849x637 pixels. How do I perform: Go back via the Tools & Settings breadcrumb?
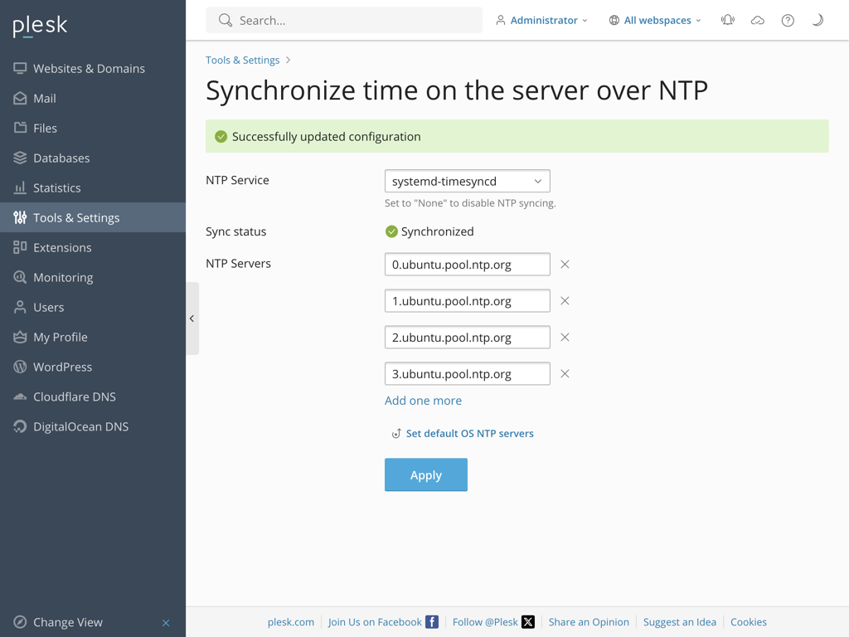[242, 60]
